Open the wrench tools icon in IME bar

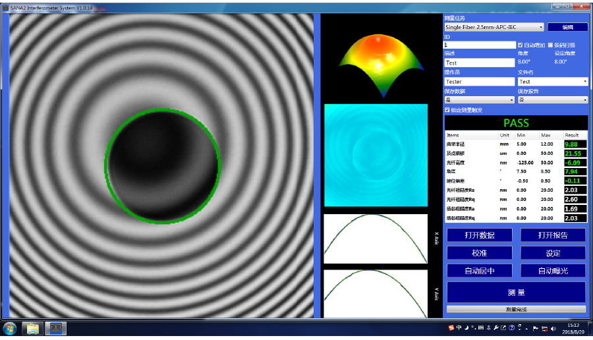coord(496,328)
